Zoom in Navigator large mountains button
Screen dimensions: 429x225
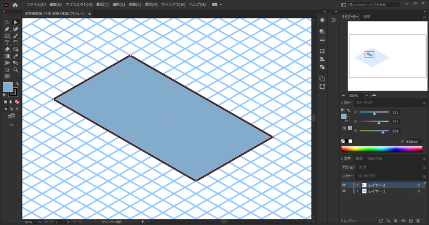tap(374, 96)
